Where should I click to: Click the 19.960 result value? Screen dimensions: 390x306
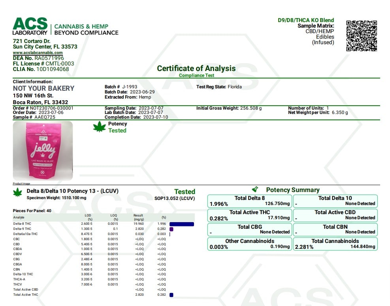click(139, 224)
